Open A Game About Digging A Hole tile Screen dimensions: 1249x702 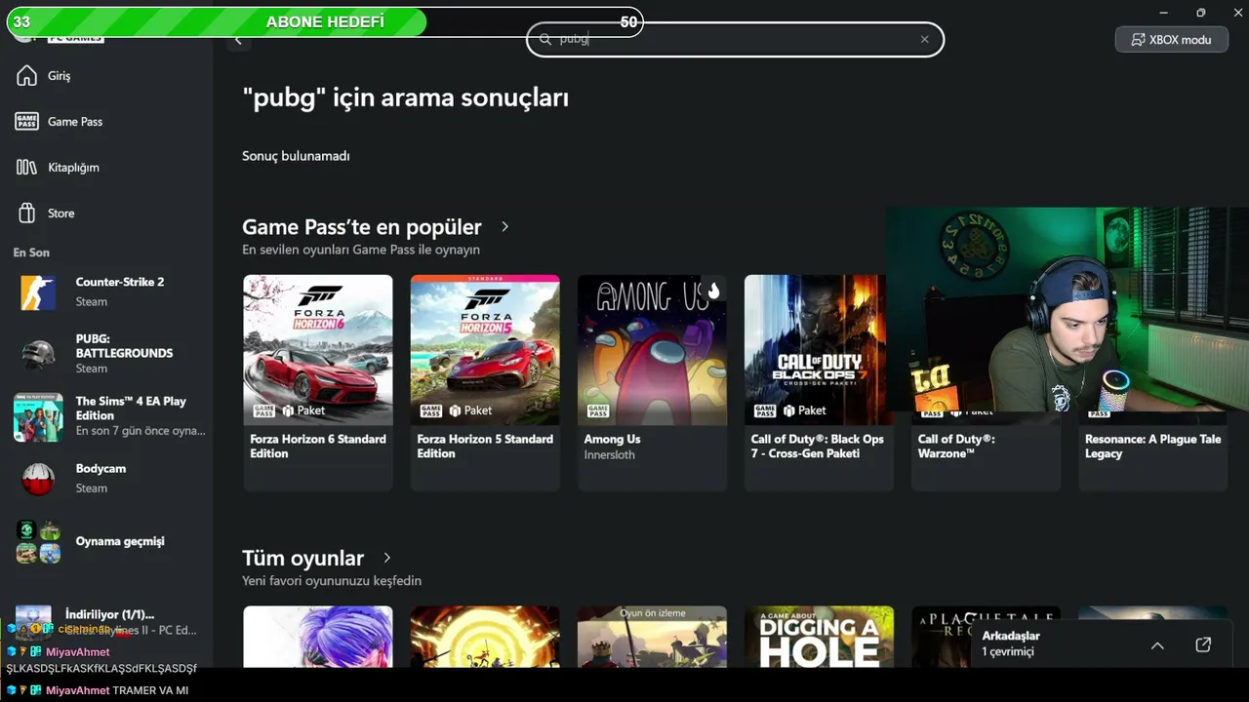pyautogui.click(x=819, y=637)
